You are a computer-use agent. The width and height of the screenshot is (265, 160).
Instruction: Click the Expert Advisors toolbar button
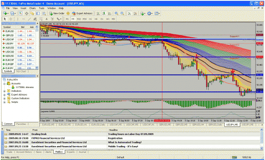82,14
